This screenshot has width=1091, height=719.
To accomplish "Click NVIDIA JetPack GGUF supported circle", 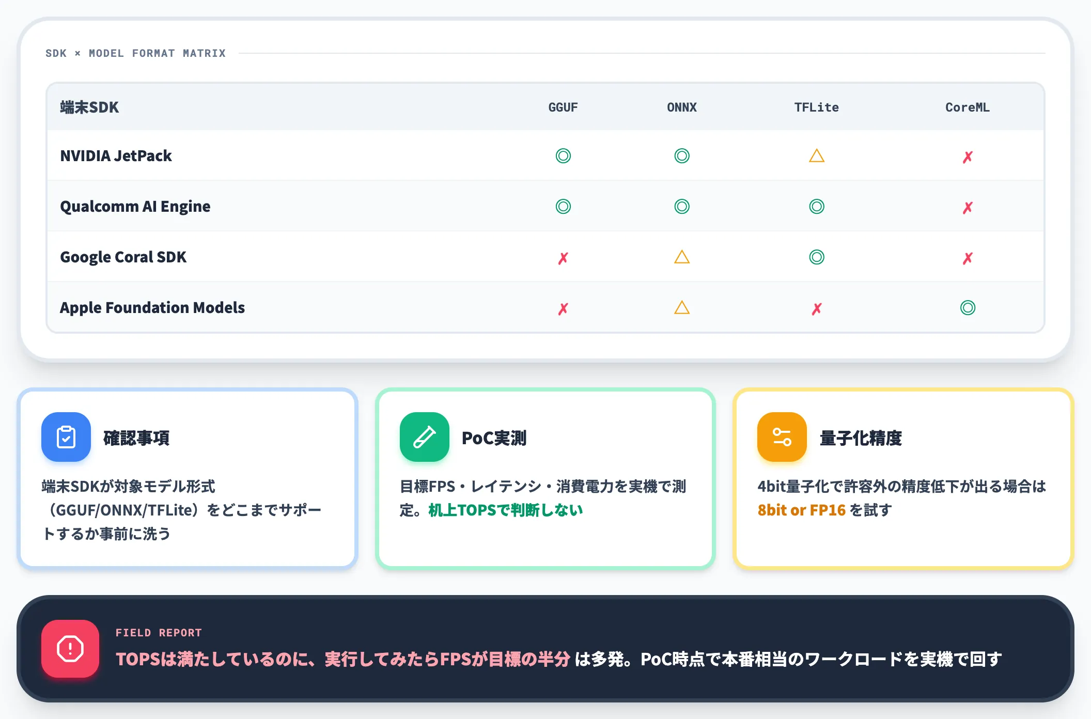I will tap(563, 155).
